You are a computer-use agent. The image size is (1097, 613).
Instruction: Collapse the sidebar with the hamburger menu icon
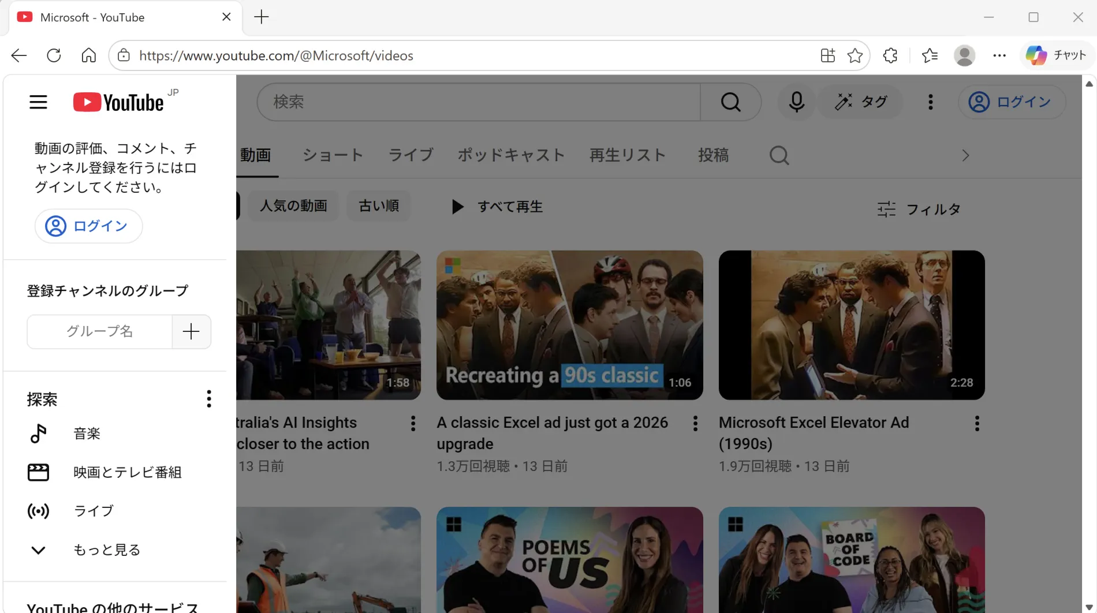tap(38, 102)
